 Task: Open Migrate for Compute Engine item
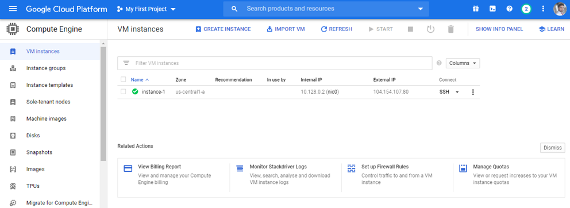click(x=50, y=203)
